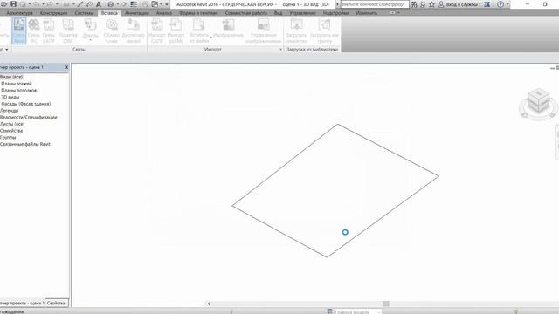Select Ведомости/Спецификации in project browser
Image resolution: width=559 pixels, height=314 pixels.
point(29,117)
